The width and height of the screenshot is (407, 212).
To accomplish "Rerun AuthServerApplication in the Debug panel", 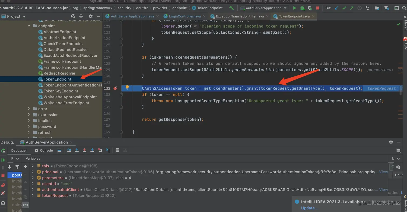I will (3, 151).
